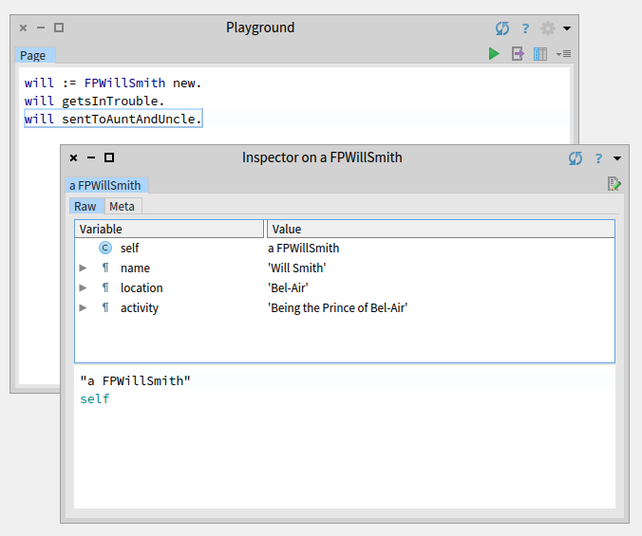Click the Variable column header

pos(169,229)
